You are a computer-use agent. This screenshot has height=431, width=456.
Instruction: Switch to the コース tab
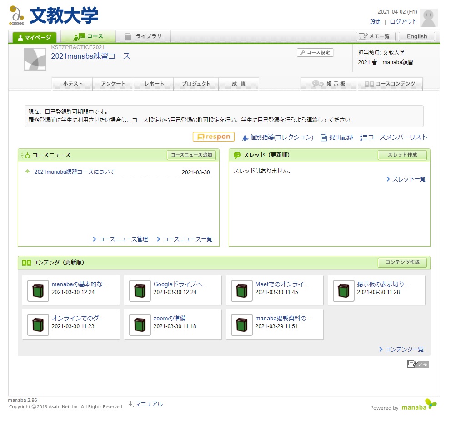[x=88, y=36]
